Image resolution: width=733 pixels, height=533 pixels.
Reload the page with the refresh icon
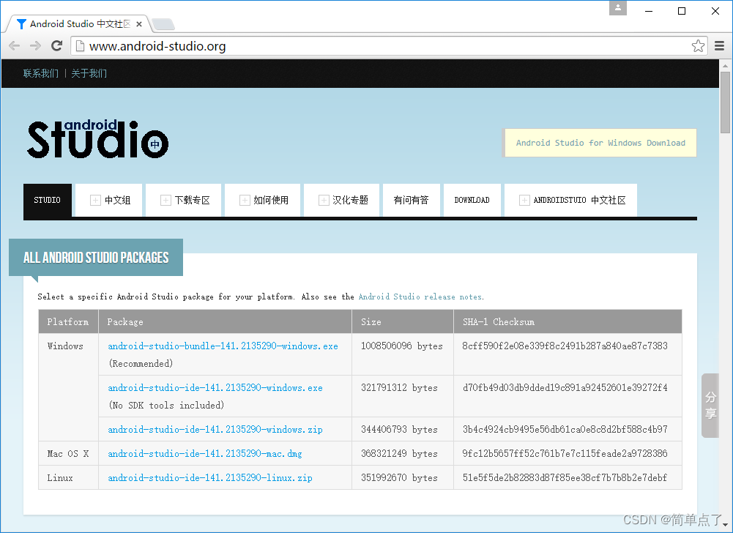coord(56,46)
